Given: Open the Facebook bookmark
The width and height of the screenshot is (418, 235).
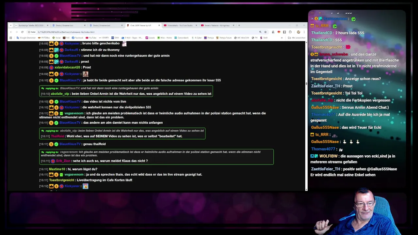Looking at the screenshot, I should [x=77, y=38].
